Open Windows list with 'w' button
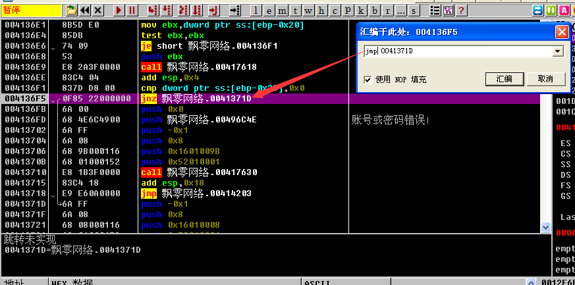The height and width of the screenshot is (285, 575). click(308, 11)
